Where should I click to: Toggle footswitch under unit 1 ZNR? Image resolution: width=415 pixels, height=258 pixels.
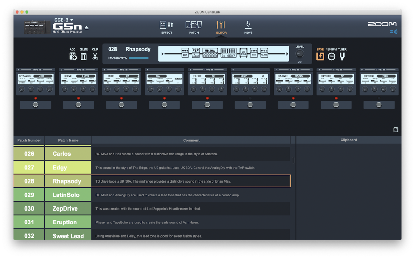pos(35,105)
